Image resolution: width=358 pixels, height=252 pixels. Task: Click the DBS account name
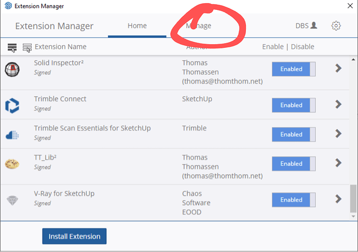click(302, 25)
